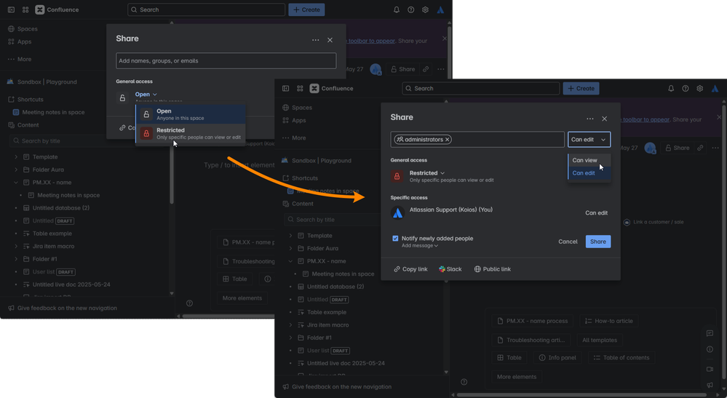Click Search by title in back window
Viewport: 727px width, 398px height.
tap(90, 141)
